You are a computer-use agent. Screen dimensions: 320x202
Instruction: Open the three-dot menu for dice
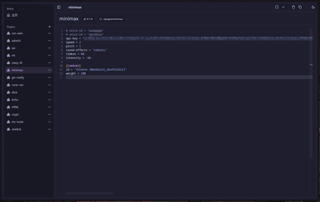pos(50,93)
